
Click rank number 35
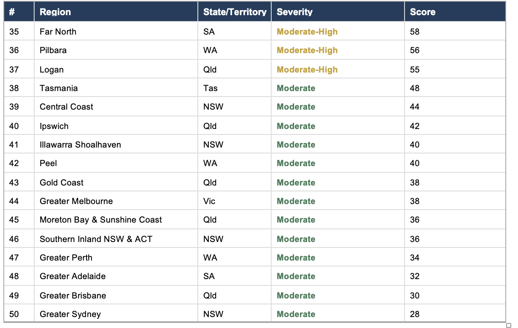tap(14, 32)
